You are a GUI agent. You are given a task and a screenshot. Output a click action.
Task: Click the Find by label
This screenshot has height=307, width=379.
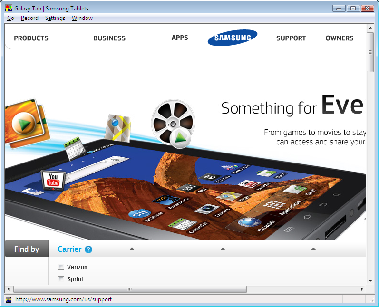pyautogui.click(x=27, y=249)
